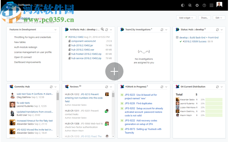The width and height of the screenshot is (231, 142).
Task: Open commit 'JPS-9202 Moved the invite test'
Action: 34,130
